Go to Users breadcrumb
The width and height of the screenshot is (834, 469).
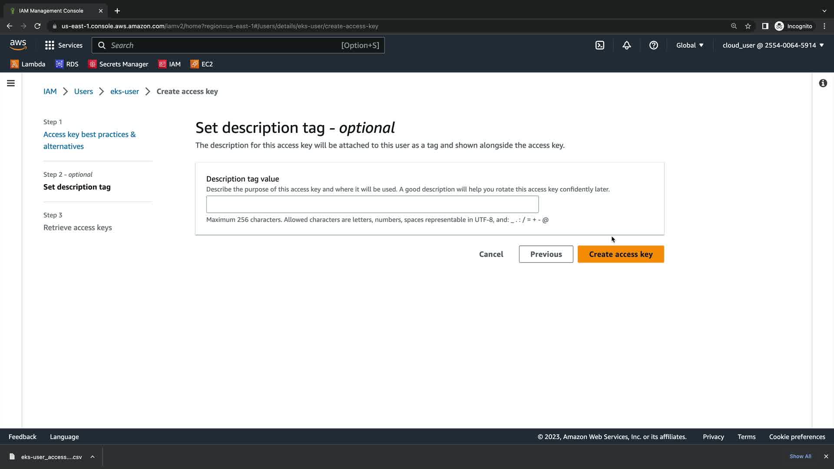pyautogui.click(x=83, y=91)
